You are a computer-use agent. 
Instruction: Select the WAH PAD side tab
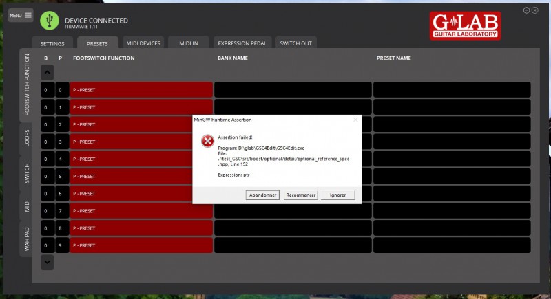pos(27,239)
